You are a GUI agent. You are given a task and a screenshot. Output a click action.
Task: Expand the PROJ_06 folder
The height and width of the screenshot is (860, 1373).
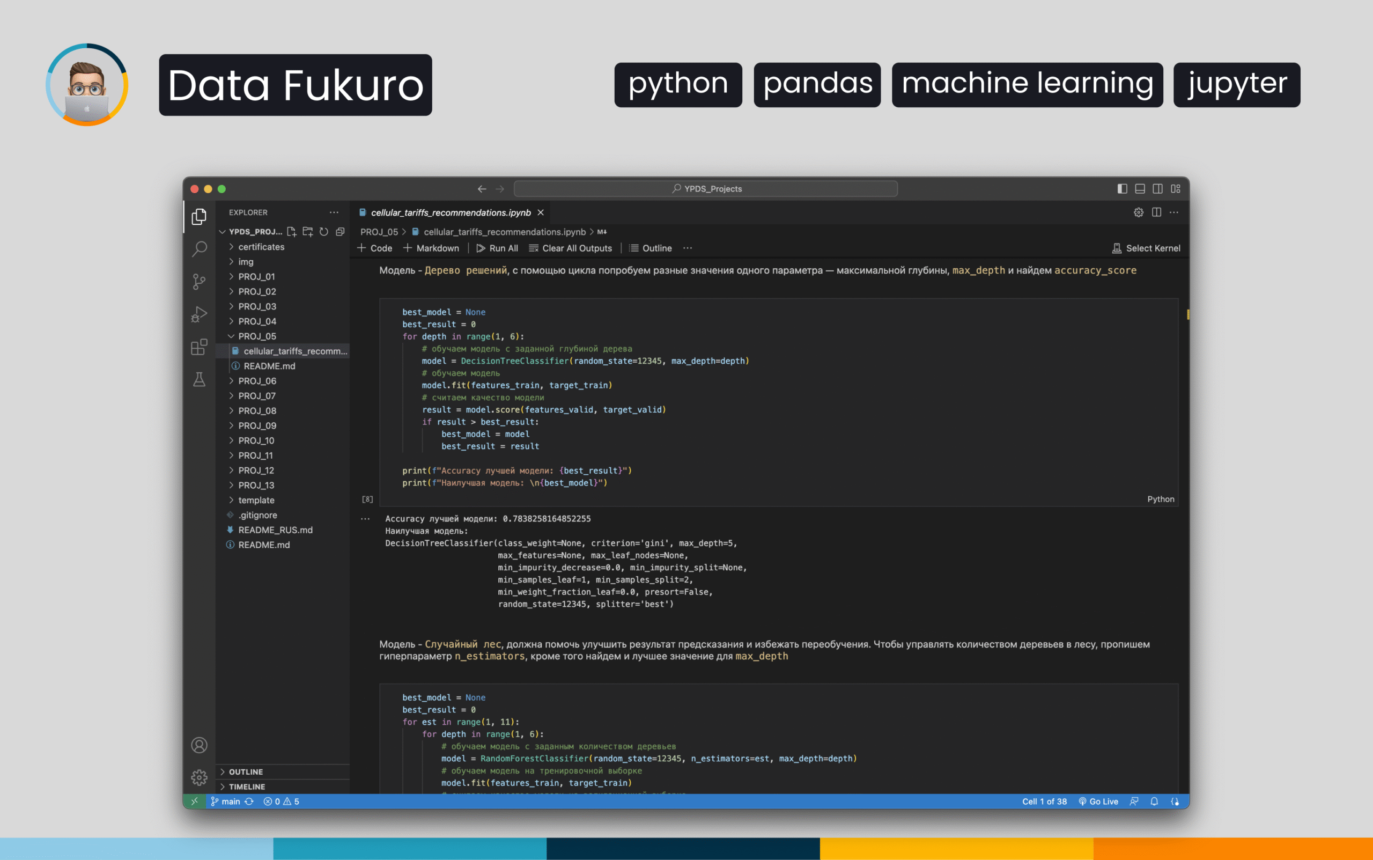tap(257, 380)
